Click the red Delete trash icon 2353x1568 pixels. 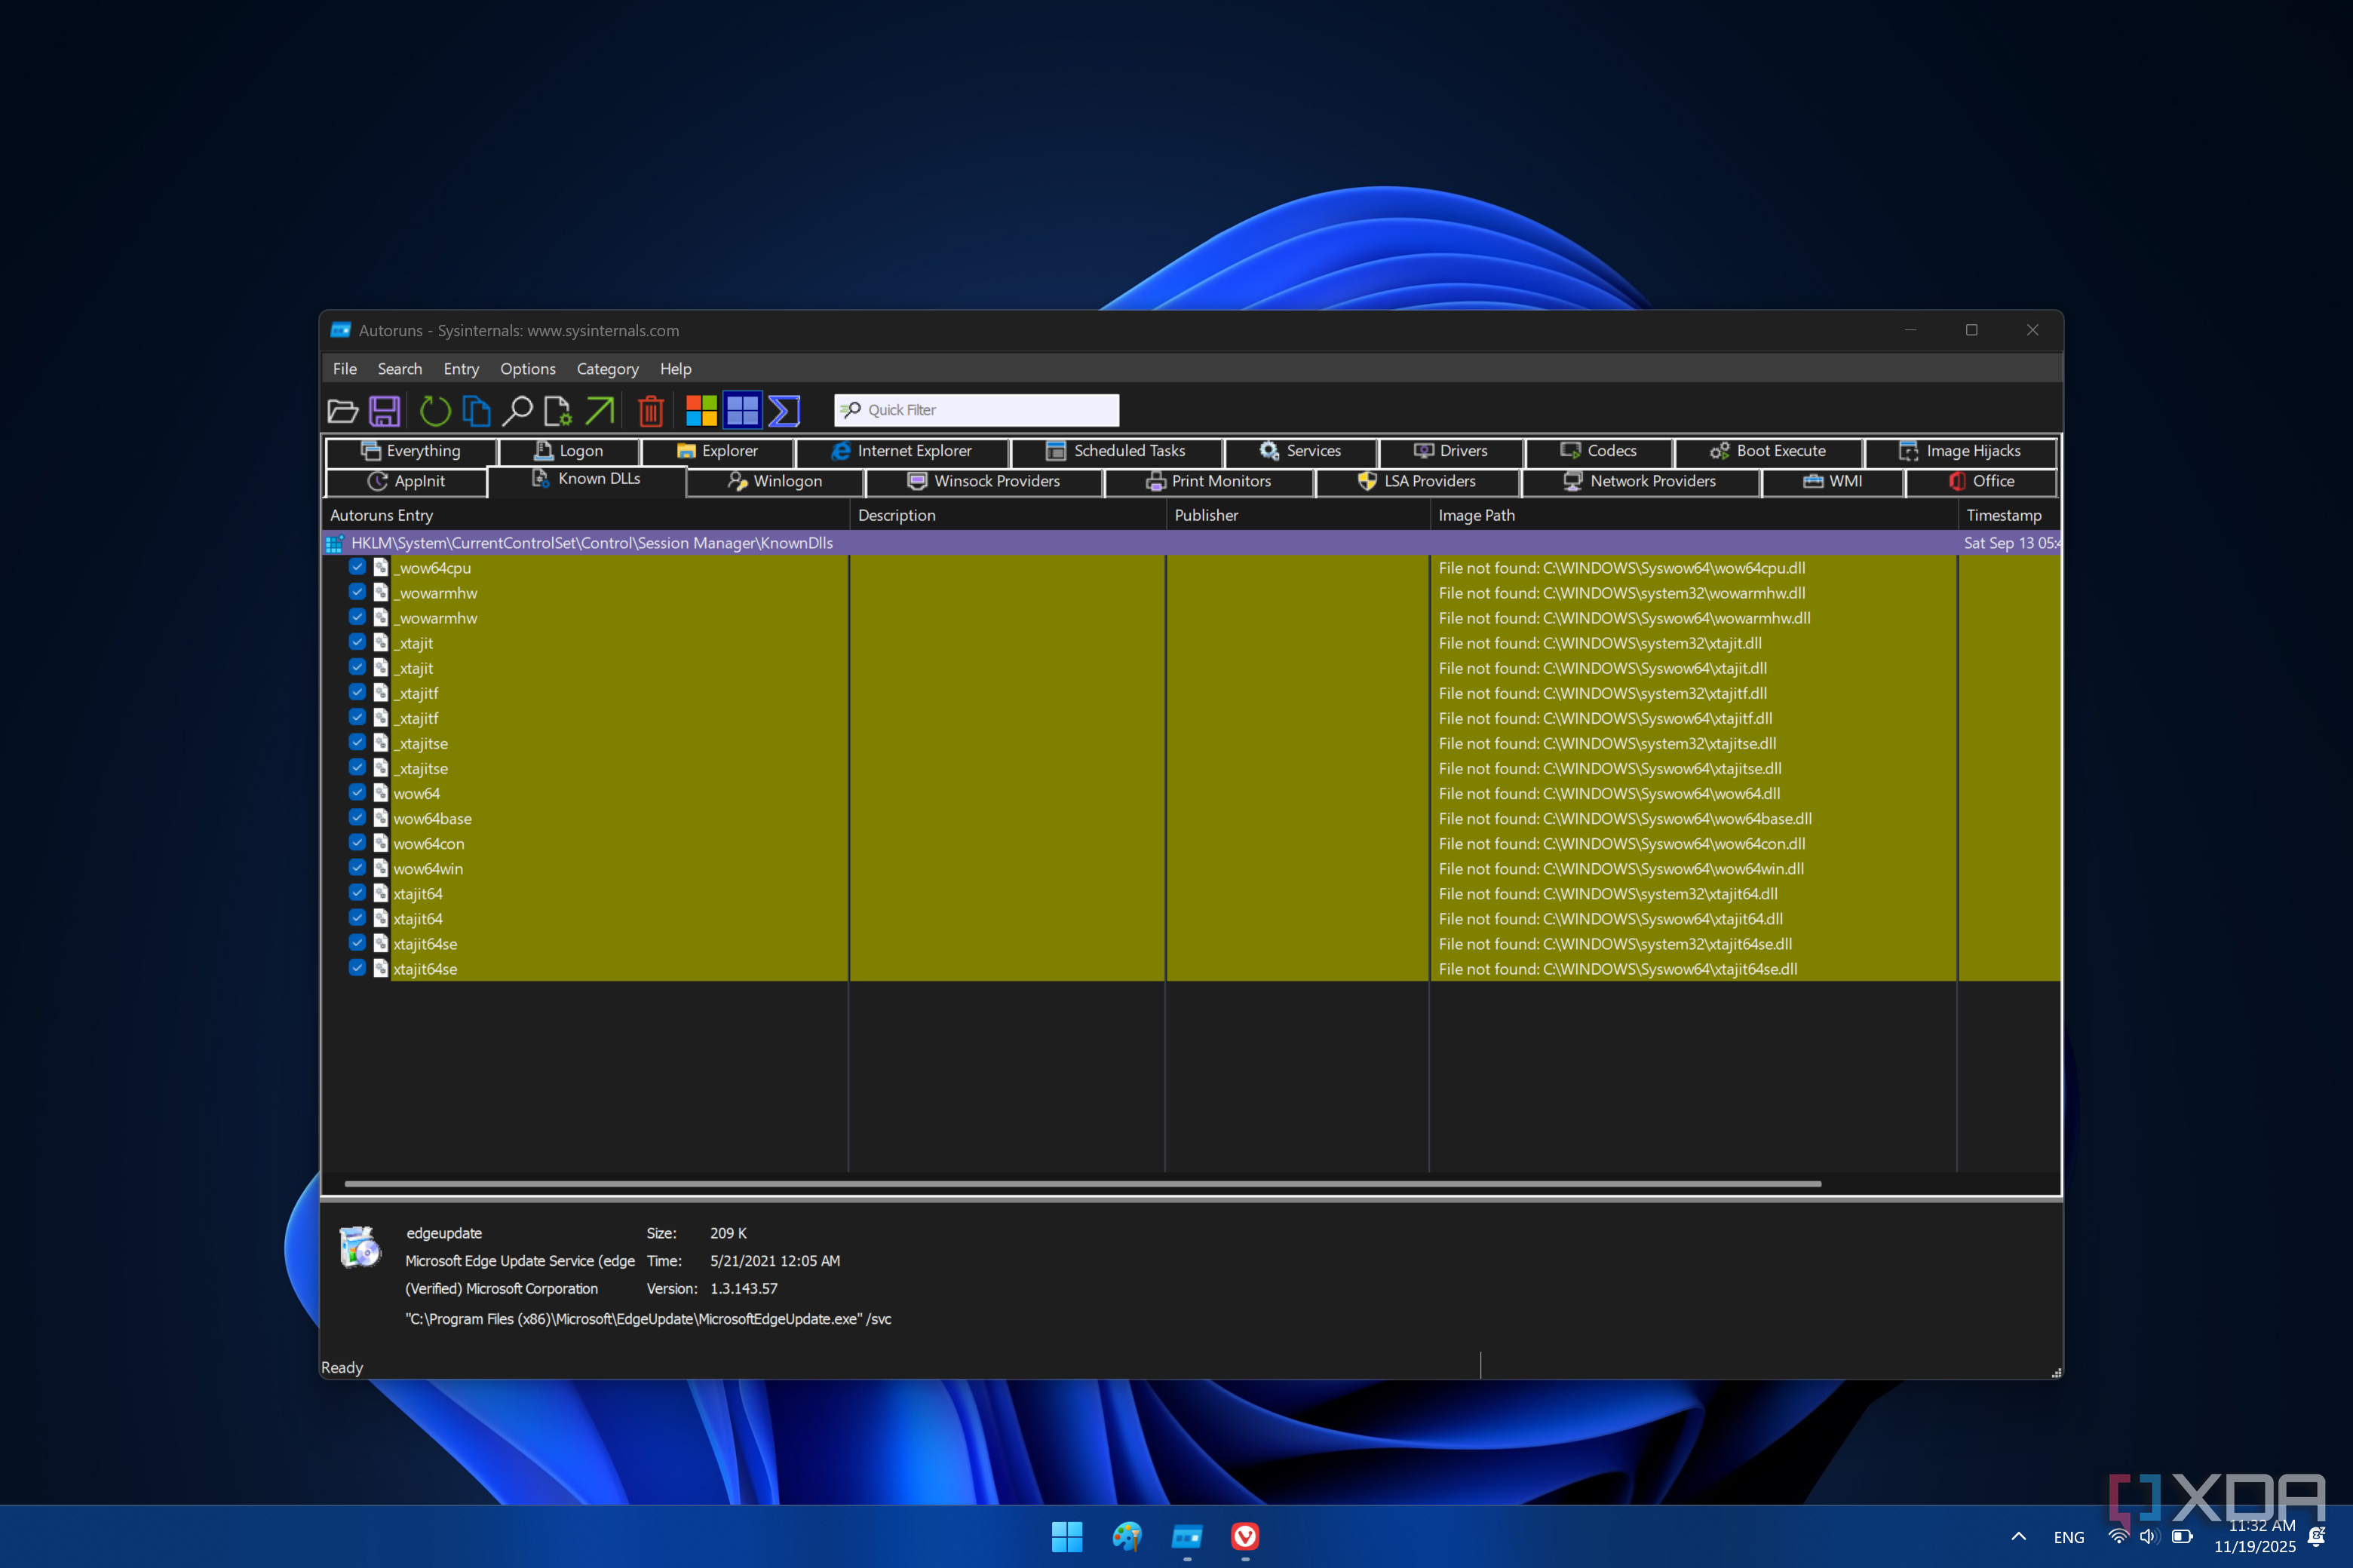pos(652,410)
